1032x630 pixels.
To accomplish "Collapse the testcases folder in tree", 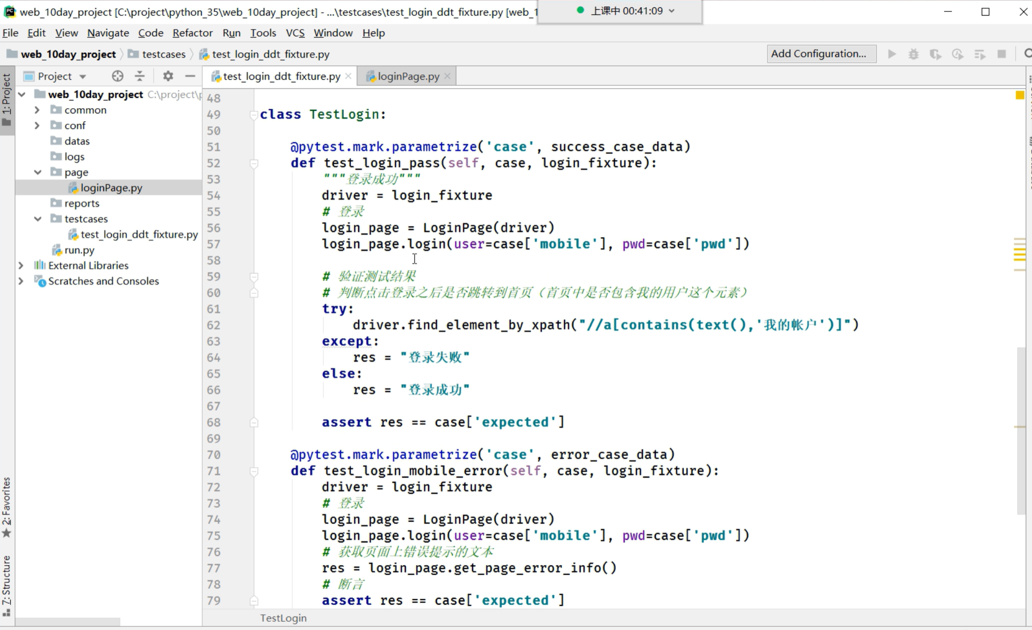I will (x=37, y=218).
